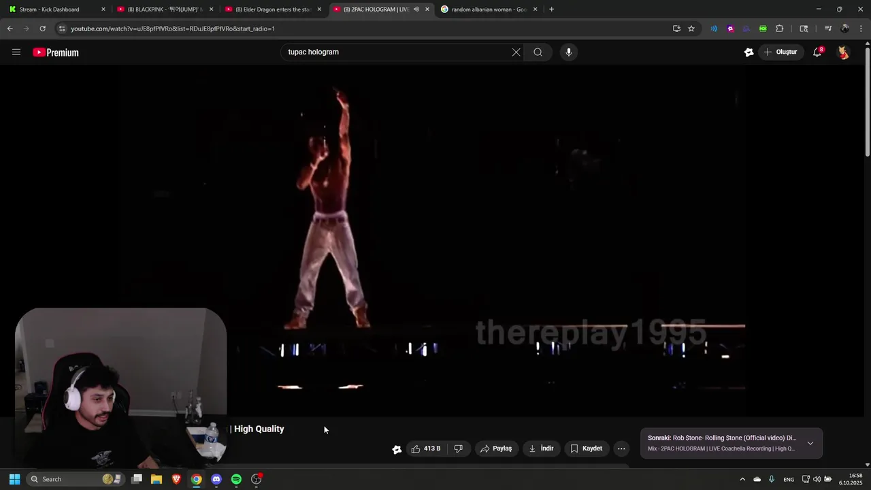Open Windows Start menu

(14, 479)
